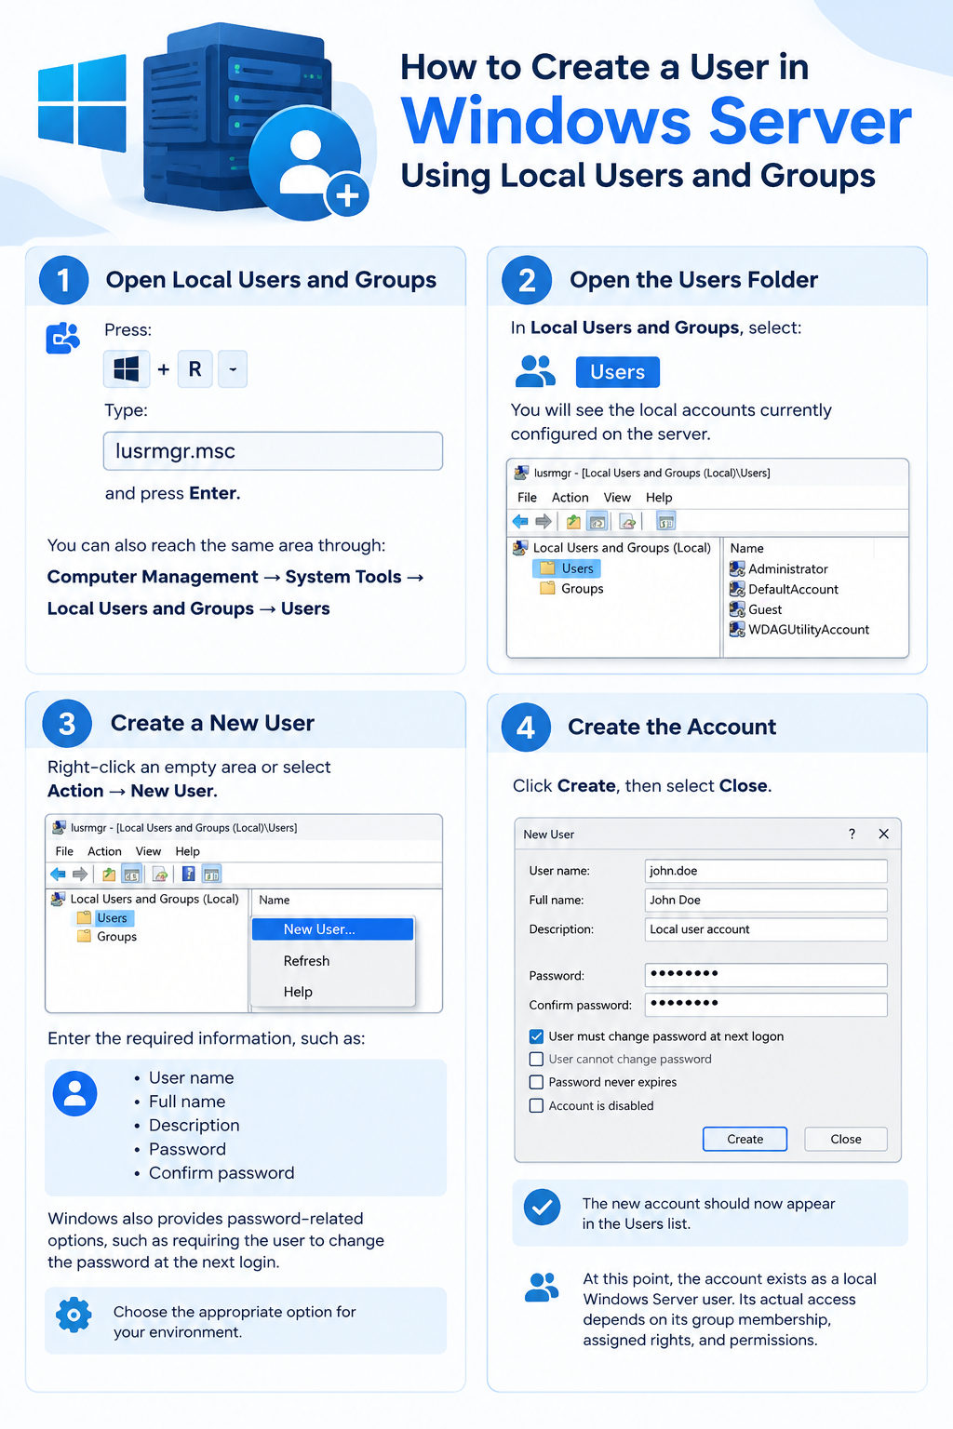The width and height of the screenshot is (953, 1429).
Task: Click help question mark in New User dialog
Action: click(x=852, y=834)
